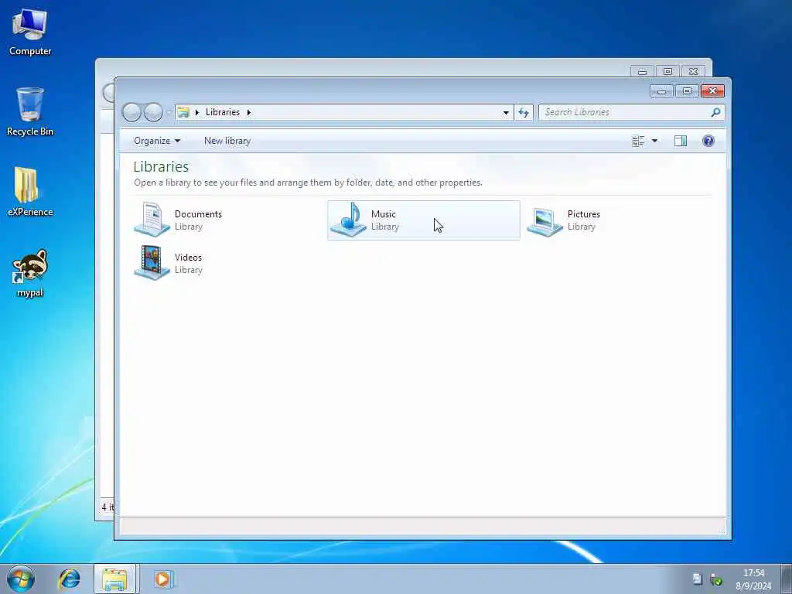The image size is (792, 594).
Task: Click the Forward navigation button
Action: coord(153,112)
